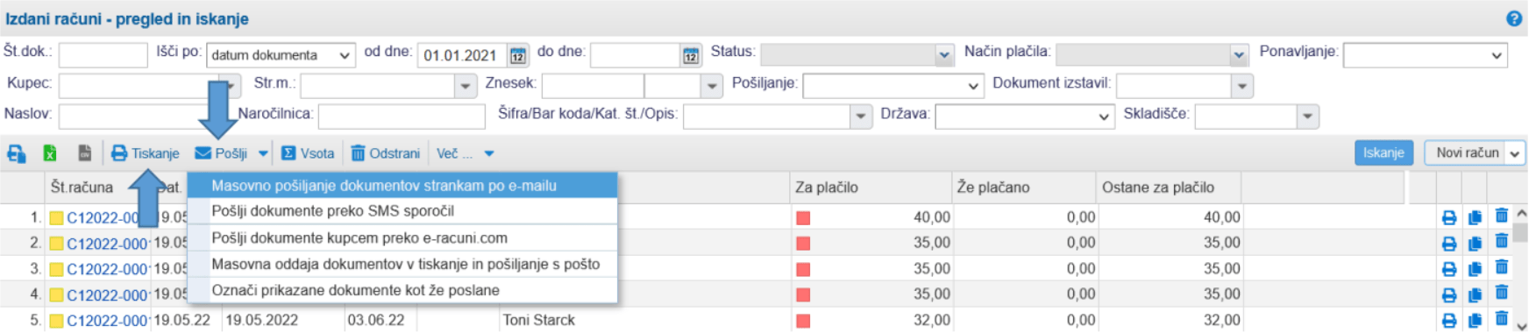This screenshot has width=1529, height=333.
Task: Expand the Ponavljanje combo box
Action: click(x=1425, y=55)
